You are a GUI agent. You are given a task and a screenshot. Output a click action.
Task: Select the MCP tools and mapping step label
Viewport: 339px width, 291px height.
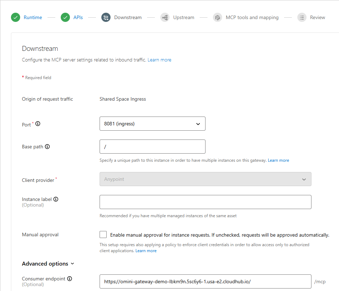[252, 17]
